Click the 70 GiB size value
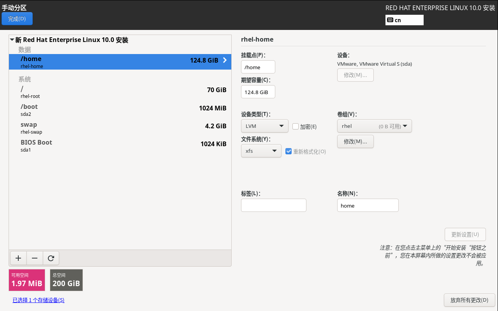 (x=216, y=90)
